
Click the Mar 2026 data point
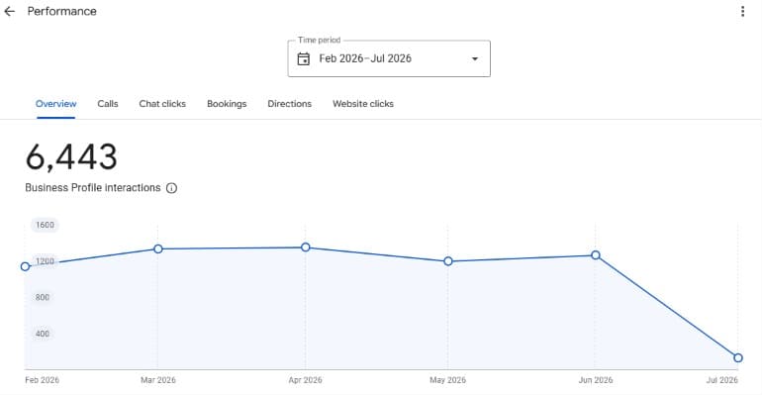click(x=158, y=249)
